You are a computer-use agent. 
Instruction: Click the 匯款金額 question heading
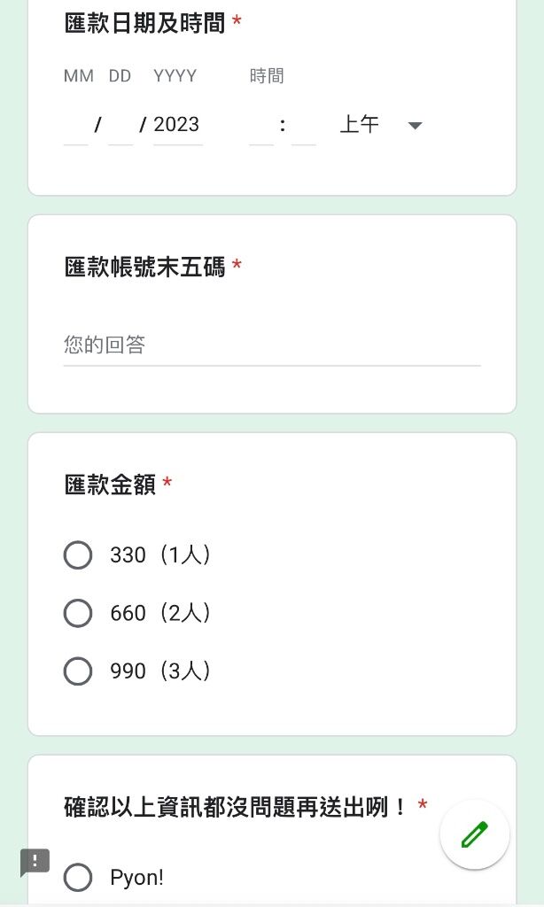(110, 485)
